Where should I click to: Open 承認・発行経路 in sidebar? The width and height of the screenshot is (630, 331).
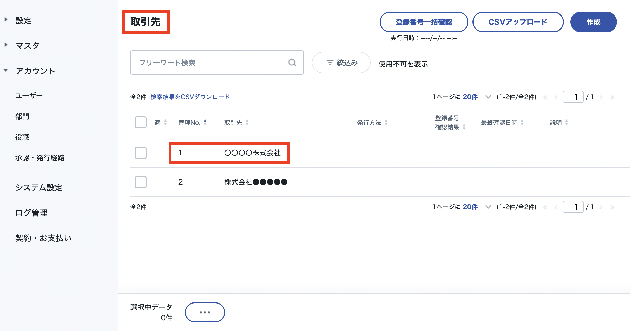(x=40, y=158)
